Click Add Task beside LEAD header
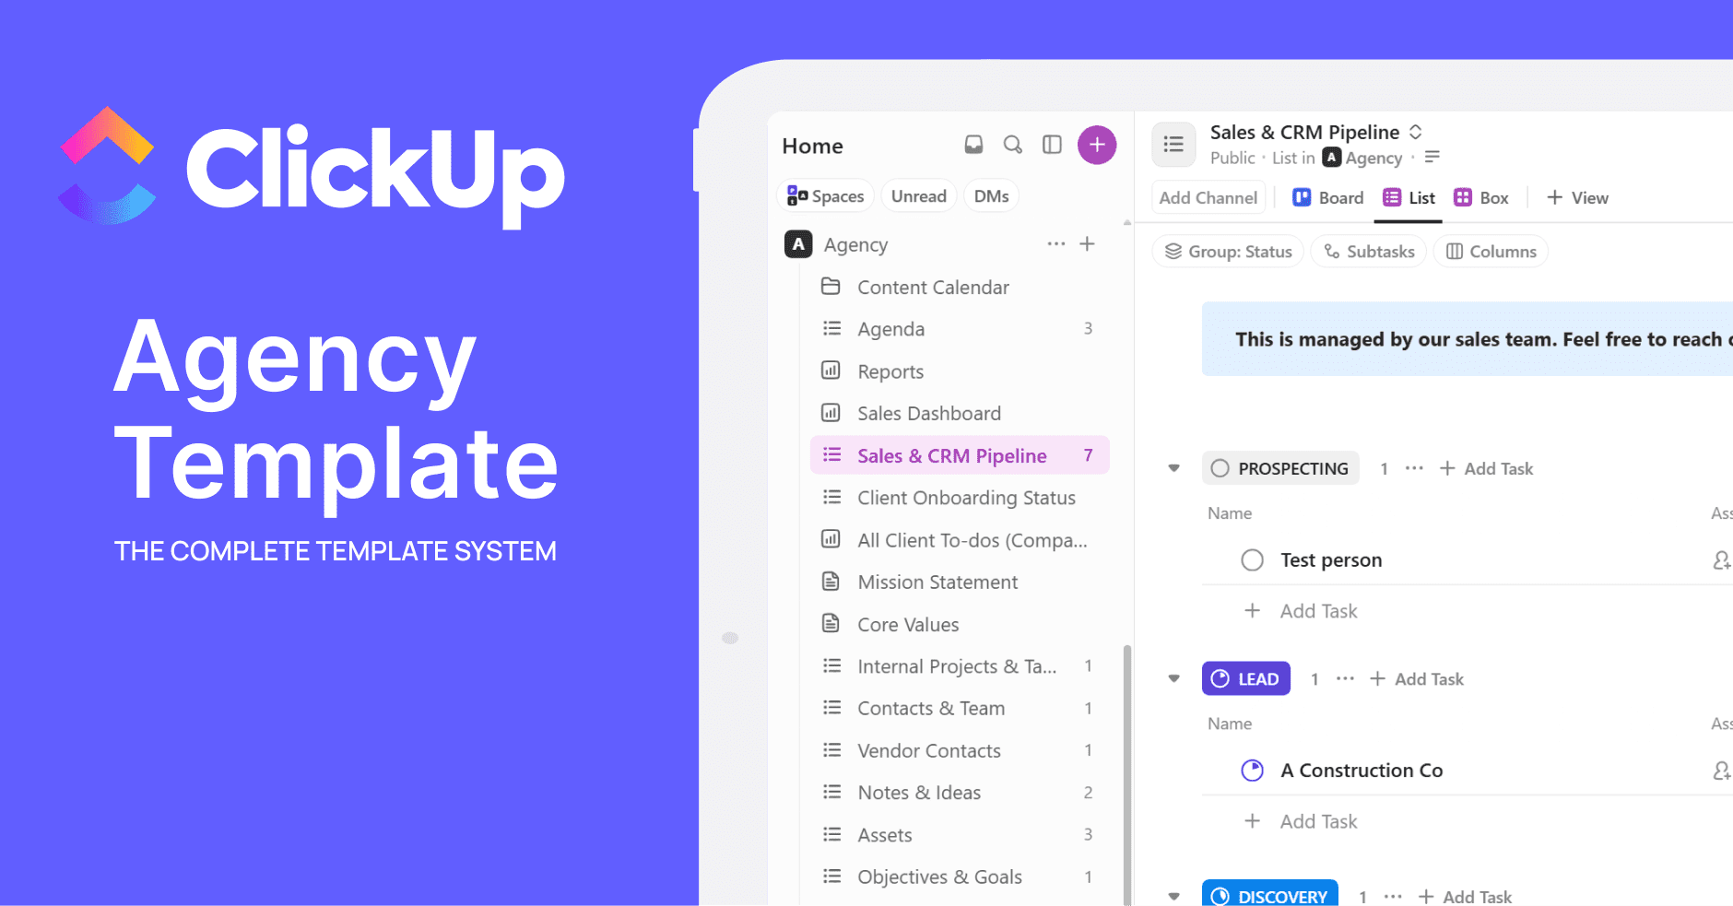This screenshot has height=906, width=1733. [x=1417, y=679]
